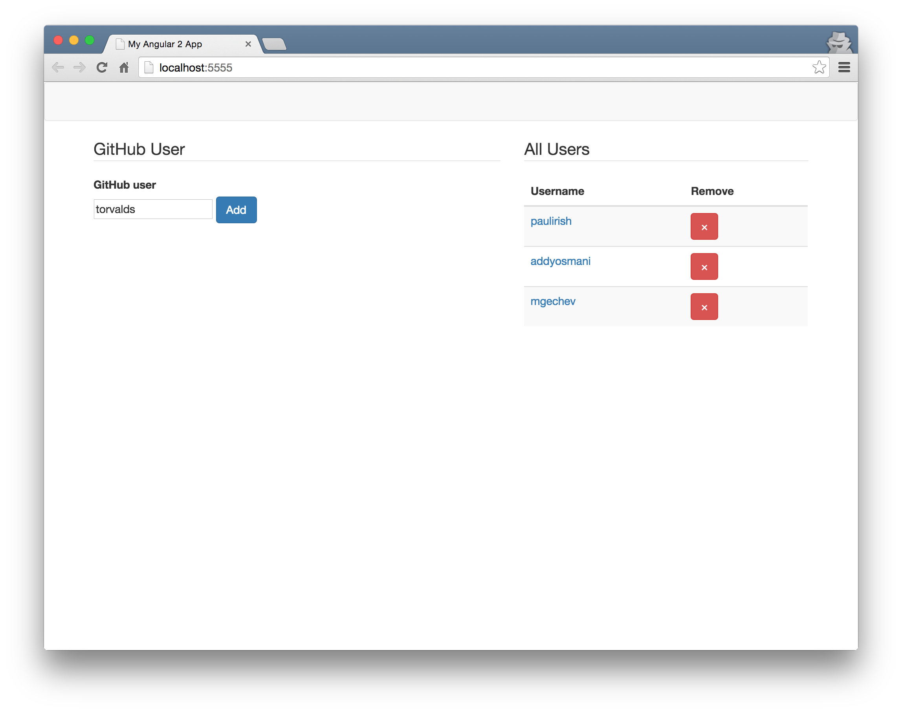Screen dimensions: 902x713
Task: Click the page icon in address bar
Action: click(x=149, y=67)
